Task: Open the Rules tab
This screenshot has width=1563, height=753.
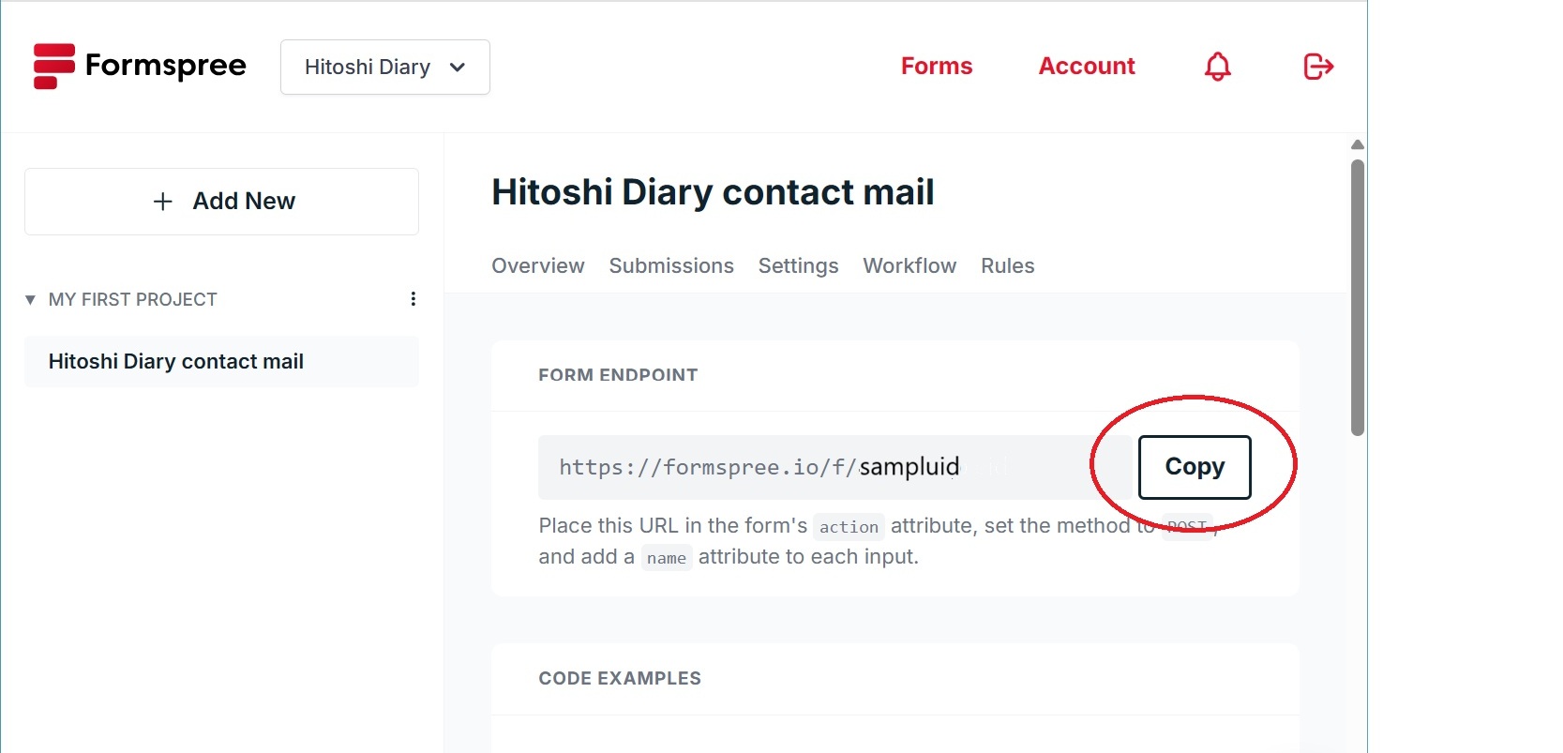Action: click(x=1007, y=266)
